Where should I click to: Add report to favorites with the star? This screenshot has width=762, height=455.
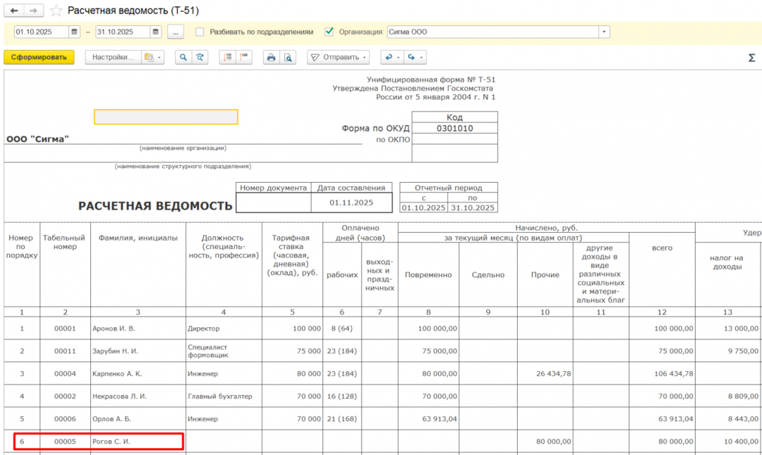coord(56,11)
